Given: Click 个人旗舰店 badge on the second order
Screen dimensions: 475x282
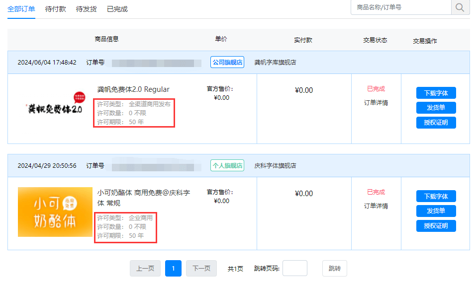Looking at the screenshot, I should (x=227, y=166).
